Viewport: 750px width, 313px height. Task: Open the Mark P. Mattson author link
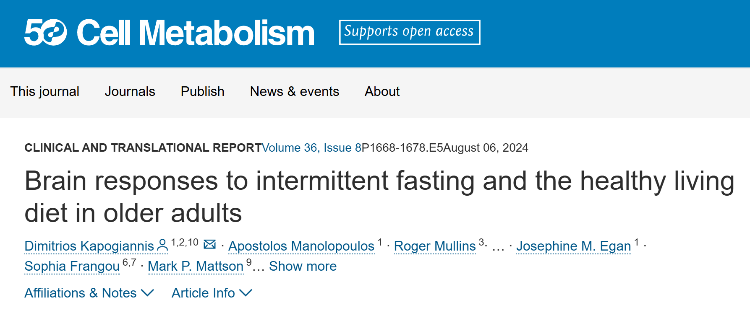pos(196,266)
